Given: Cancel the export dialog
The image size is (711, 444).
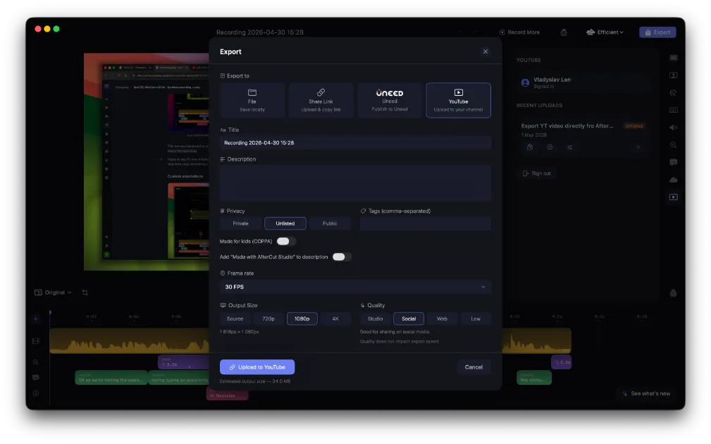Looking at the screenshot, I should tap(474, 367).
